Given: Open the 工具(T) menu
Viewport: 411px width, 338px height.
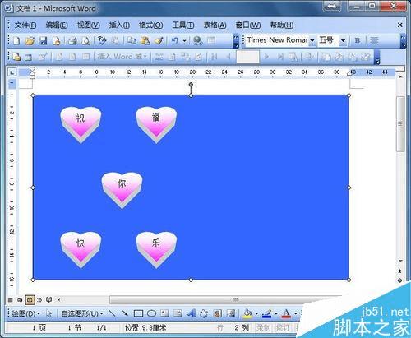Looking at the screenshot, I should (183, 25).
